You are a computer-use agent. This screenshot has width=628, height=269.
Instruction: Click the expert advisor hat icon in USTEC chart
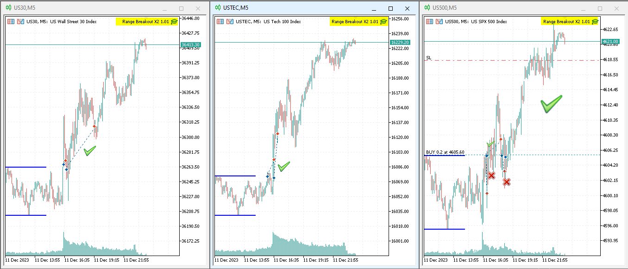coord(383,21)
